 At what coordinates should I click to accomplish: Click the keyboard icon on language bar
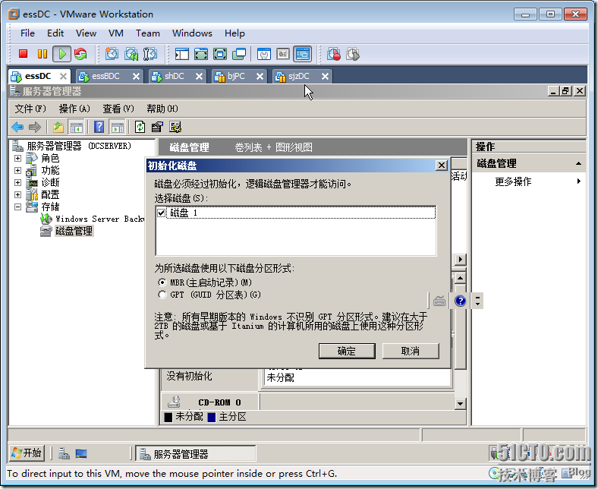coord(439,301)
